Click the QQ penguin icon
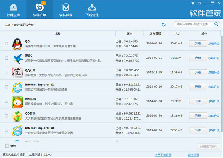The width and height of the screenshot is (223, 158). pos(17,44)
